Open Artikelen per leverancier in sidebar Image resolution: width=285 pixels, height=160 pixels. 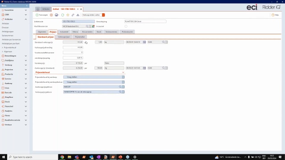pos(11,40)
